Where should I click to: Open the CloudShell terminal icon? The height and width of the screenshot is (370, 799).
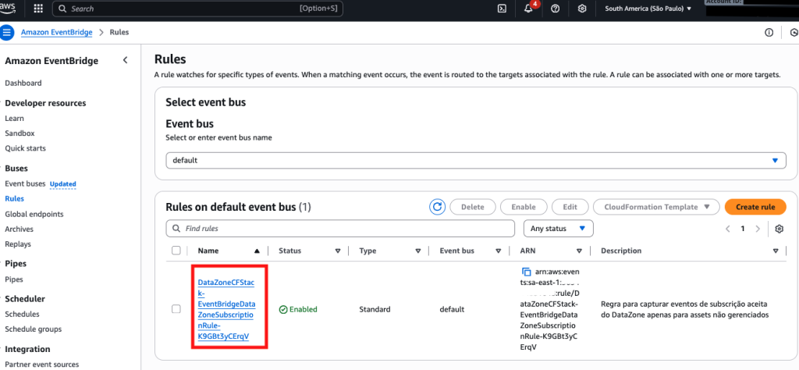click(502, 9)
